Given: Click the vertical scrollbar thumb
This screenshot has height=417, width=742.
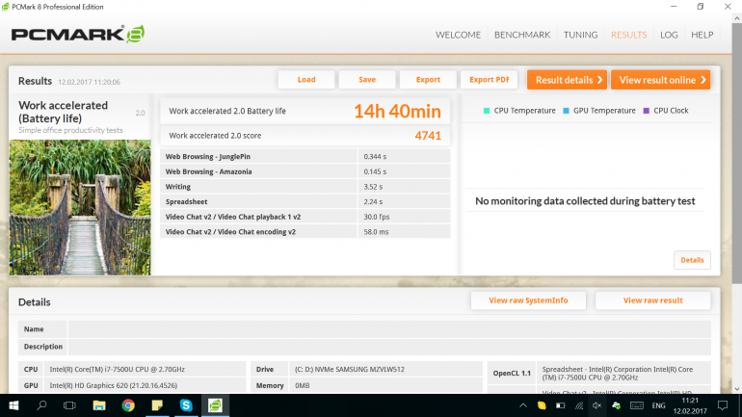Looking at the screenshot, I should click(736, 154).
